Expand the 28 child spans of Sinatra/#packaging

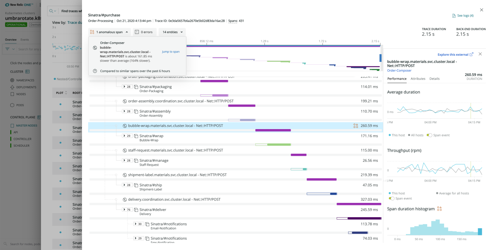click(127, 86)
